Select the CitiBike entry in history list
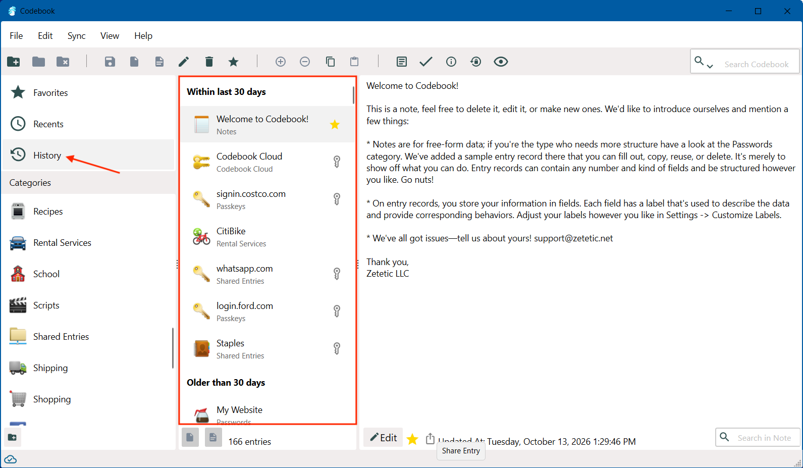Image resolution: width=803 pixels, height=468 pixels. click(267, 237)
